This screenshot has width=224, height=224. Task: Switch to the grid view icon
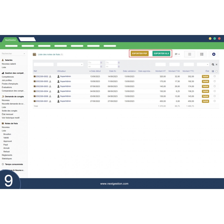click(x=202, y=54)
